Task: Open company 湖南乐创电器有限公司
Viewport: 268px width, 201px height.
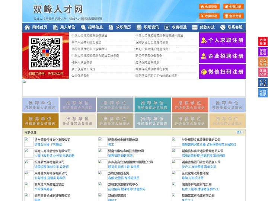Action: point(123,140)
